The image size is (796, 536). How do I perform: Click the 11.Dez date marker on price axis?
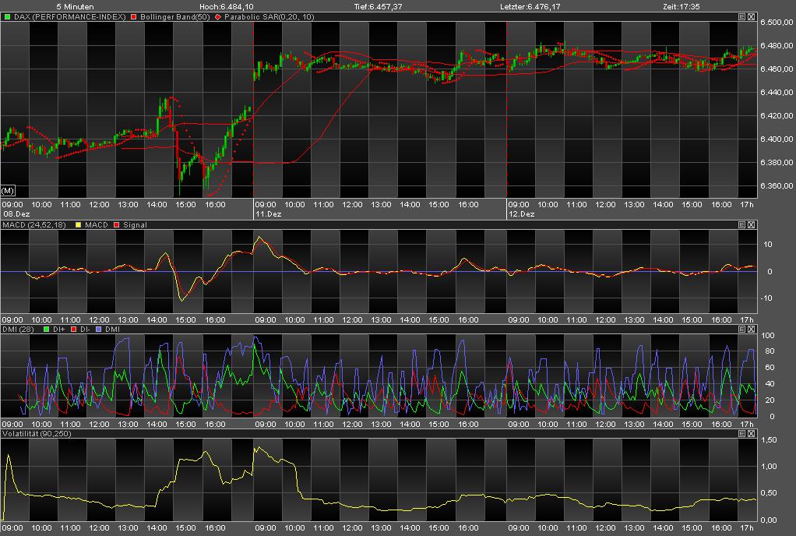tap(269, 213)
